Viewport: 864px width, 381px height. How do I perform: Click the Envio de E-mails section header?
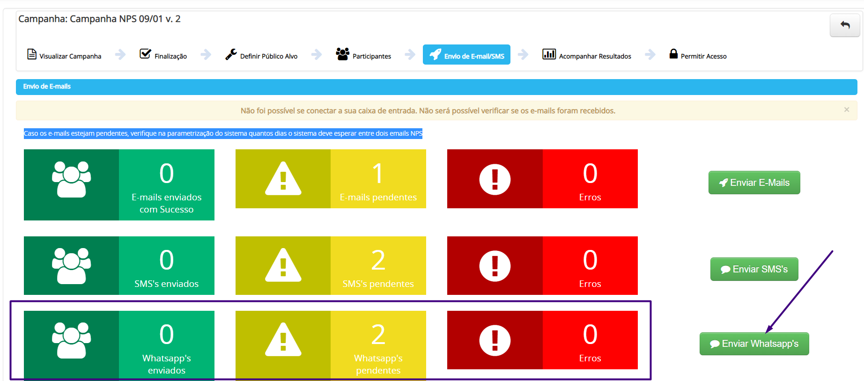coord(436,87)
